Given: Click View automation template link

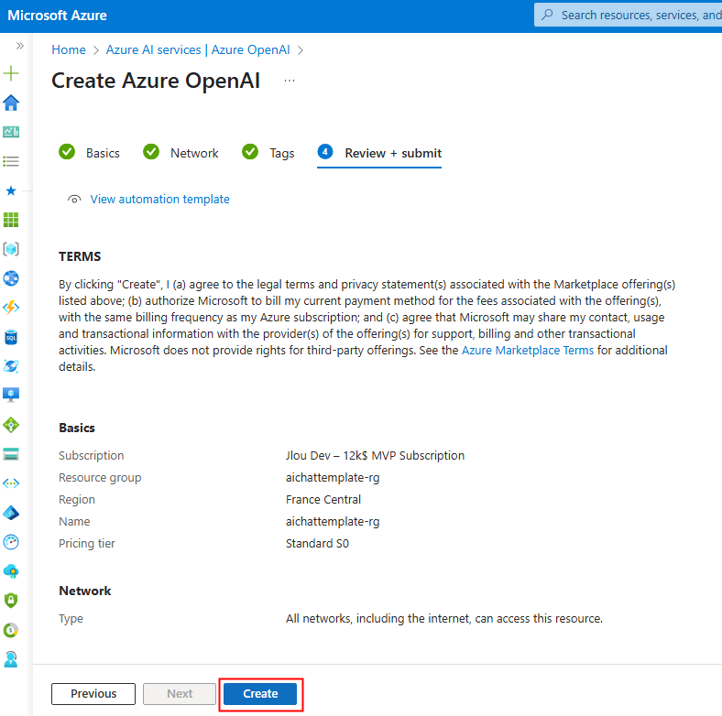Looking at the screenshot, I should point(159,200).
